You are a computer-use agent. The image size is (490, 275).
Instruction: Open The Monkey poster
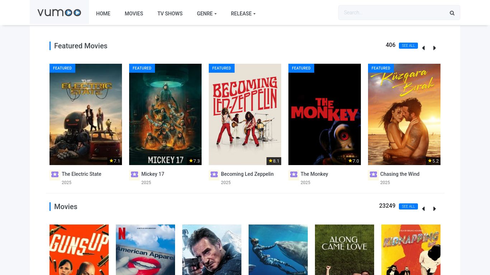tap(325, 114)
